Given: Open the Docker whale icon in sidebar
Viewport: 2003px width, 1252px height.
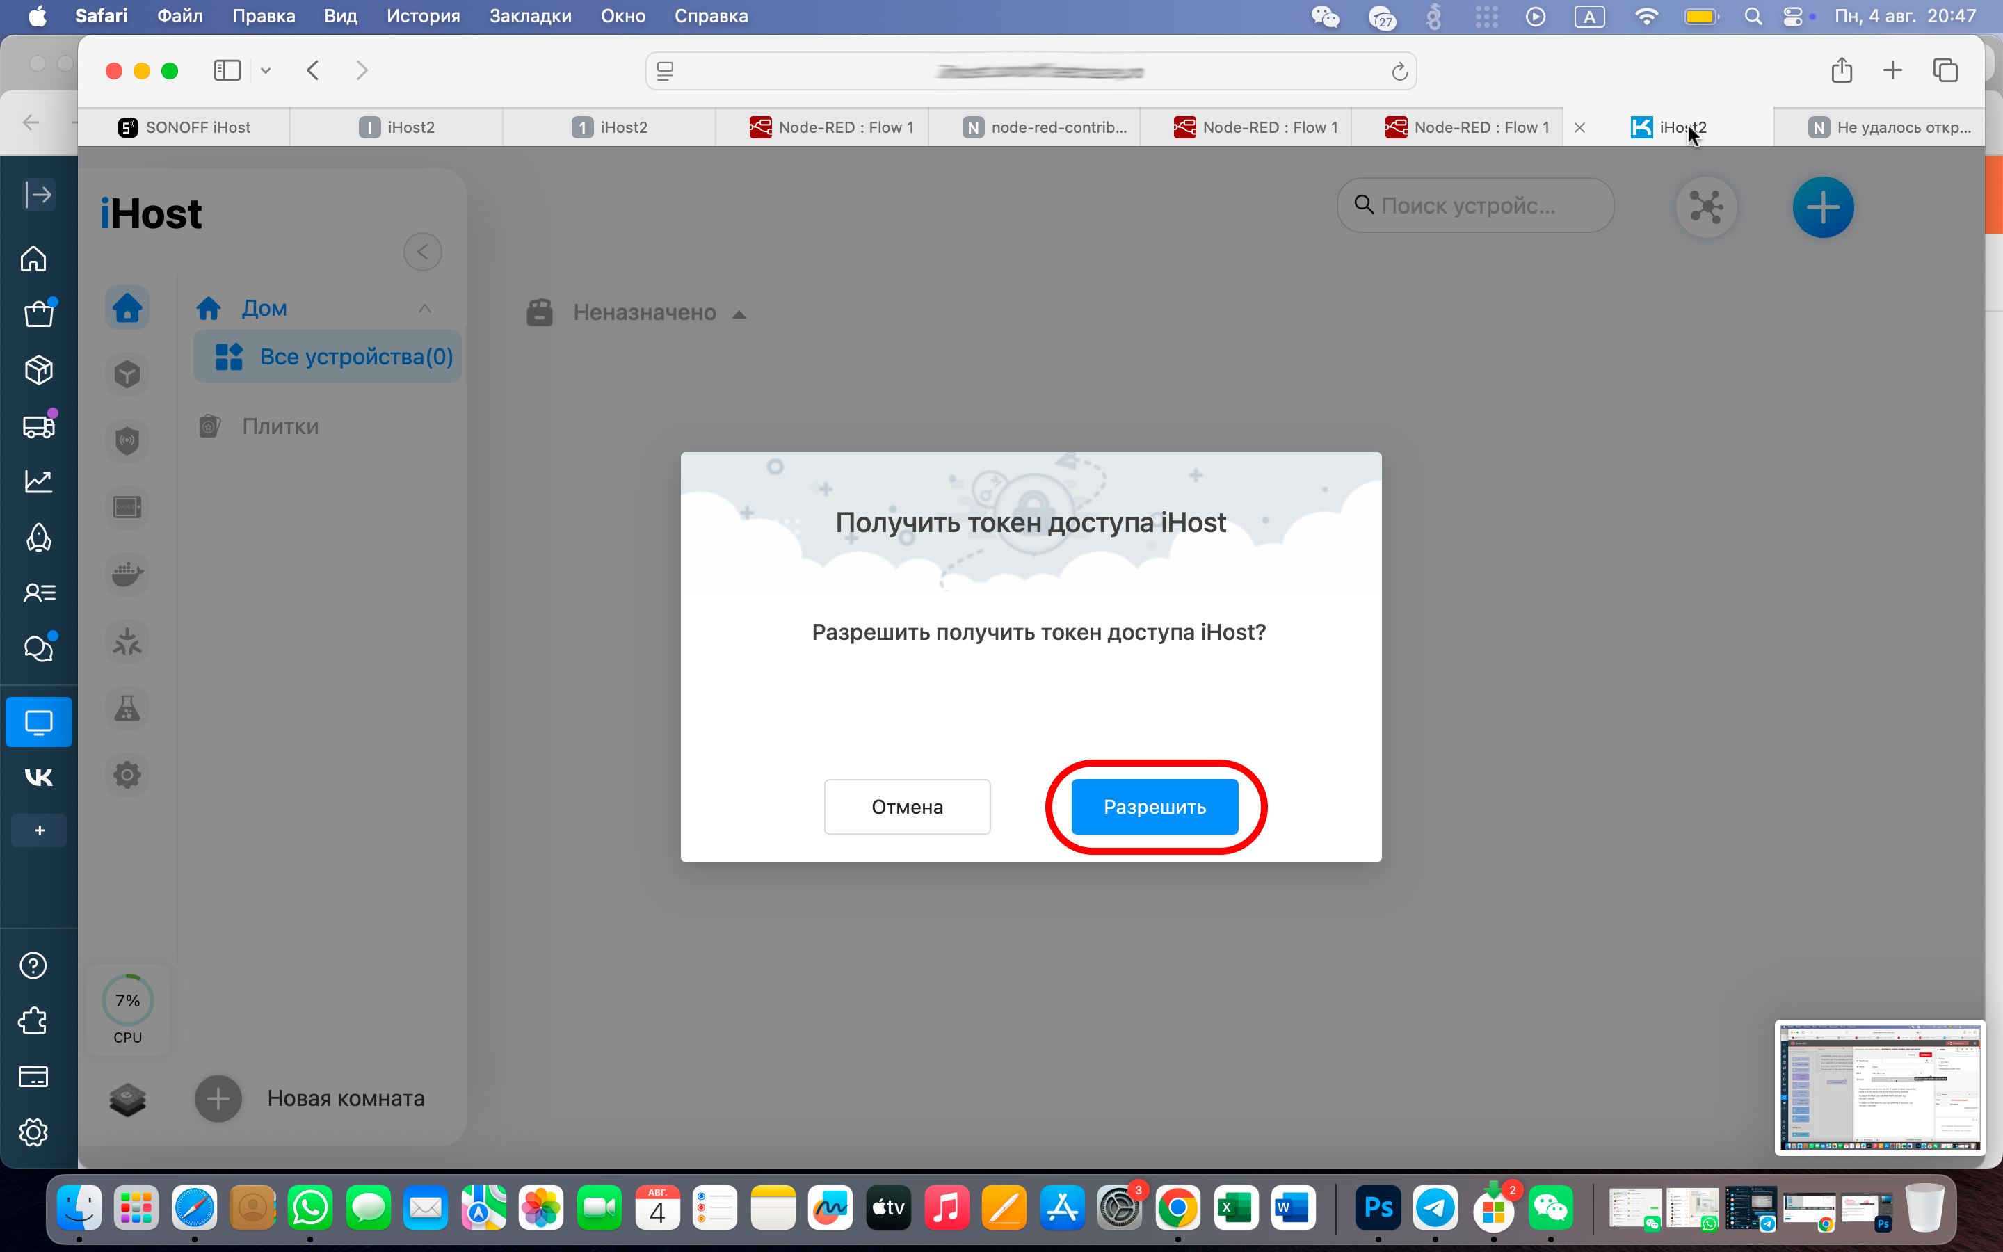Looking at the screenshot, I should [x=127, y=574].
